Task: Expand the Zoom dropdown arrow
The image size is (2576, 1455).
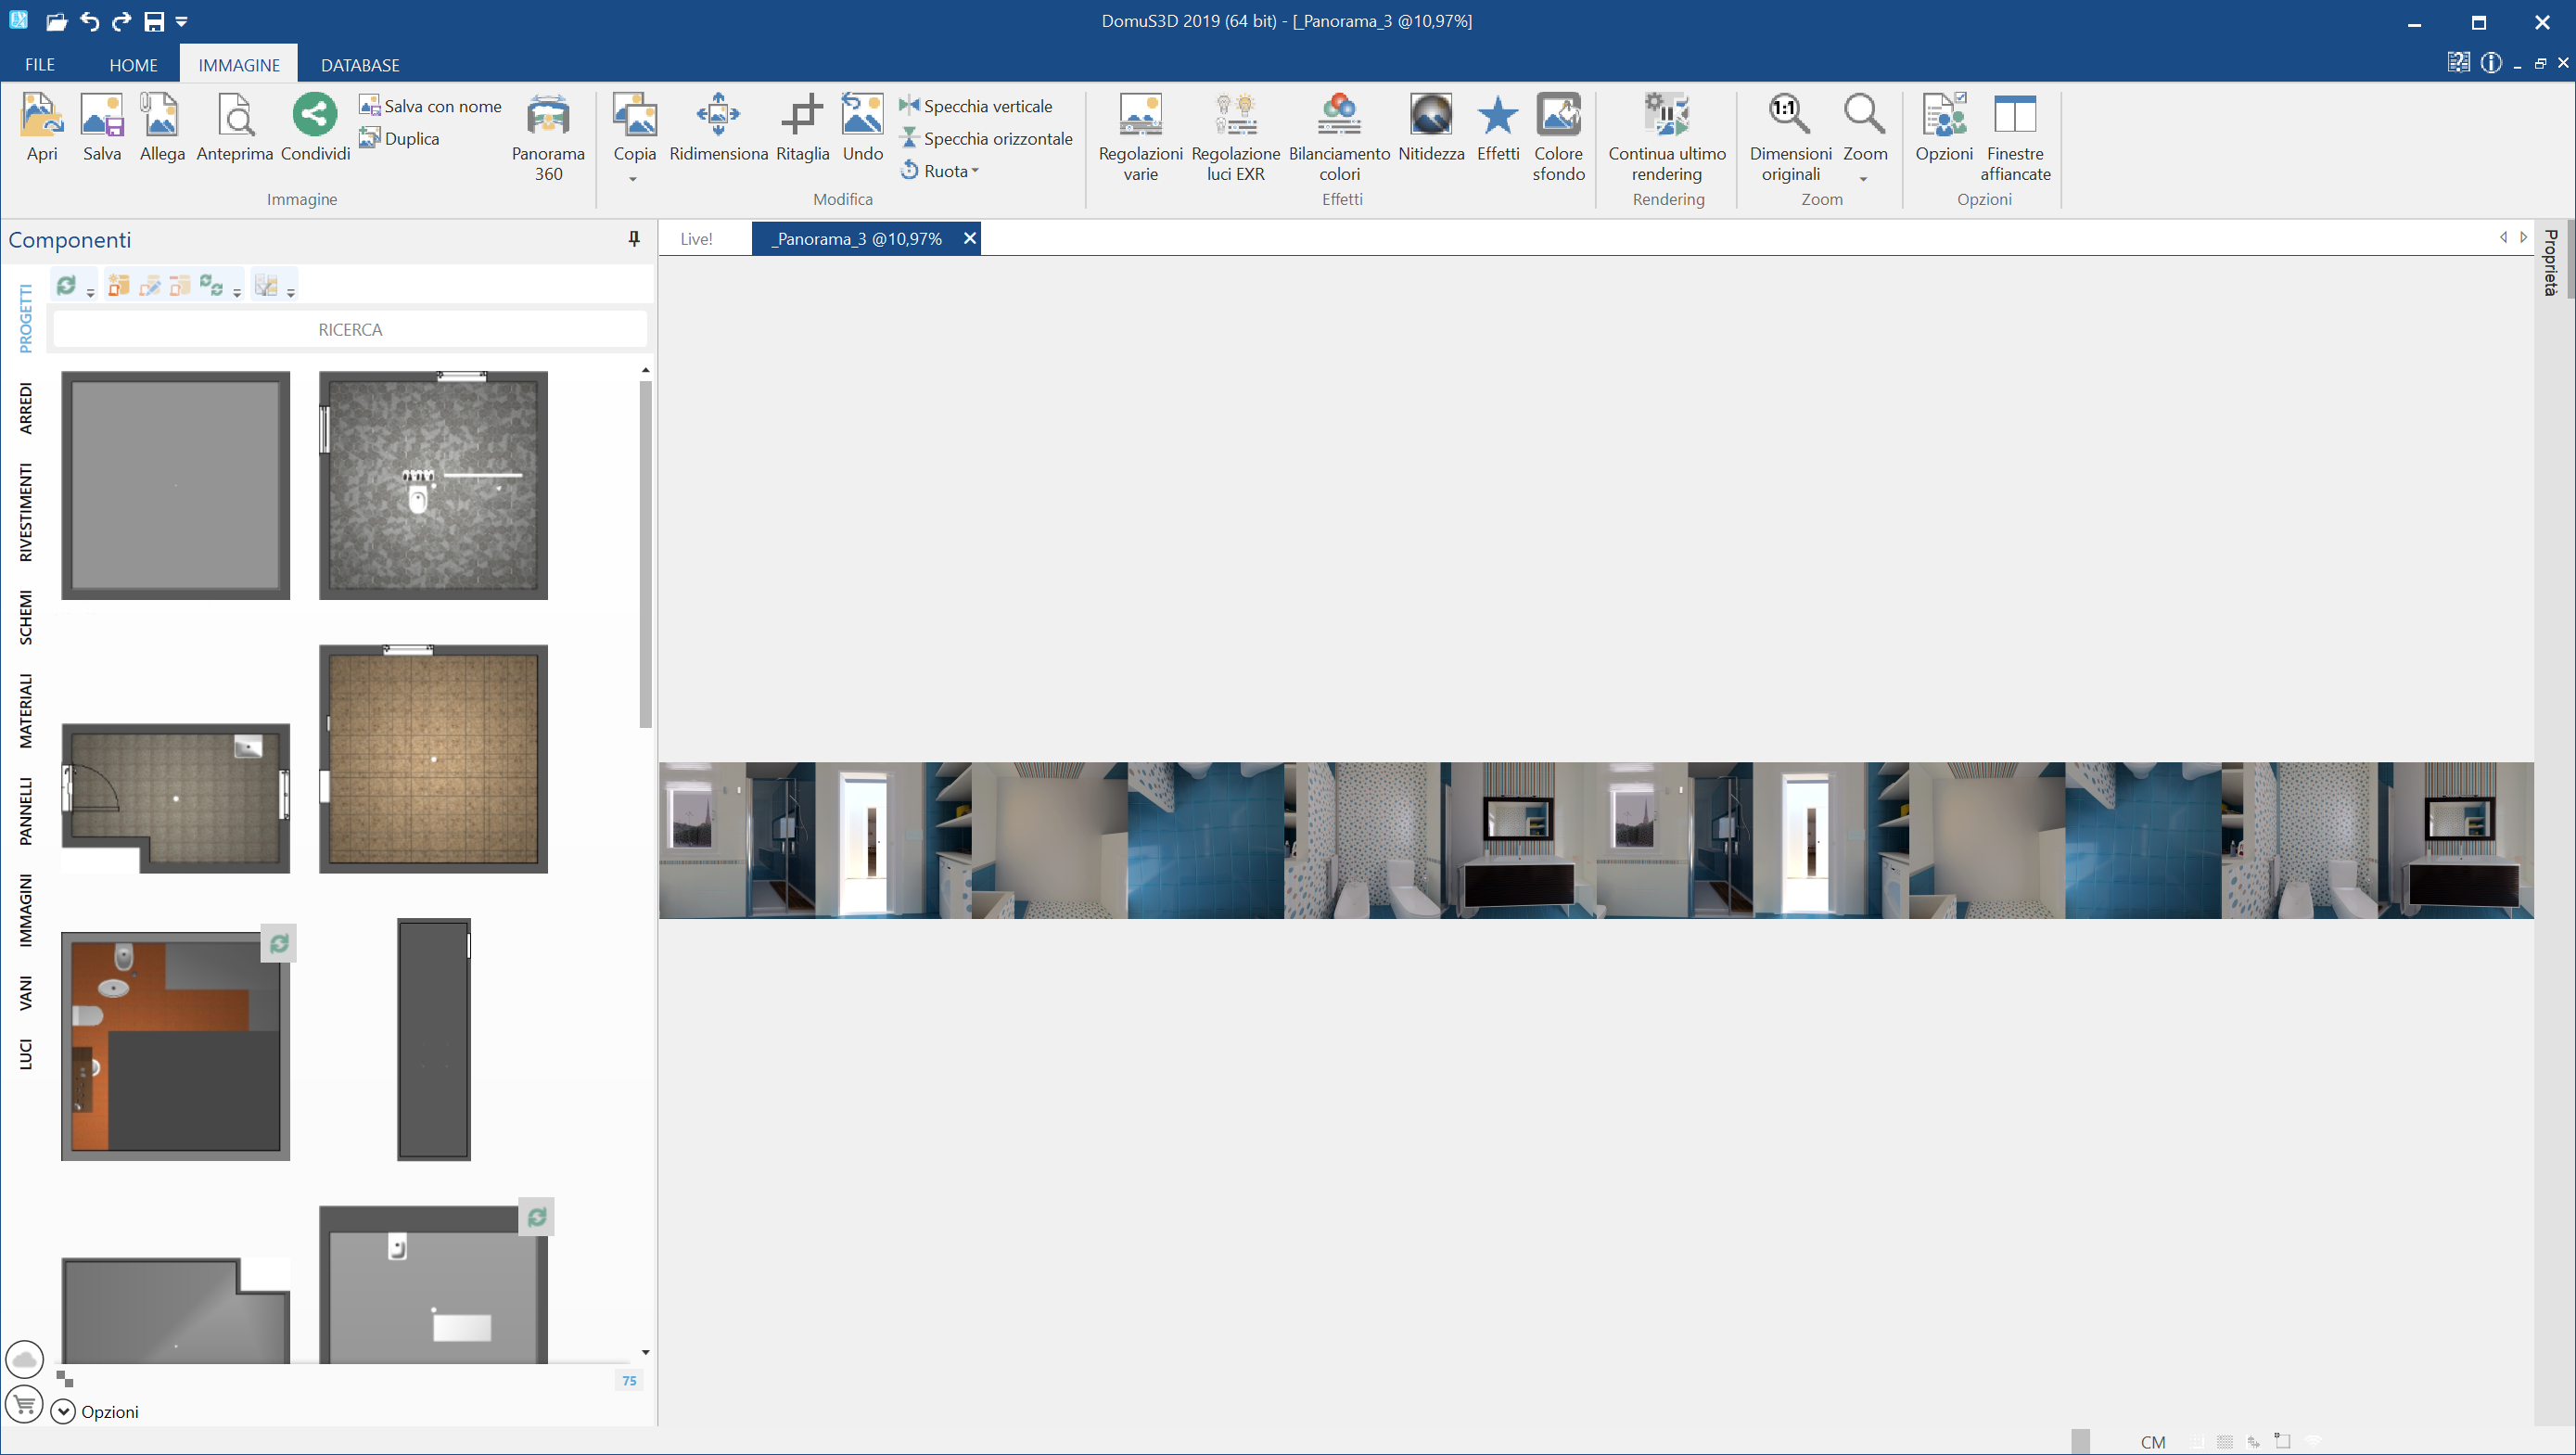Action: 1864,180
